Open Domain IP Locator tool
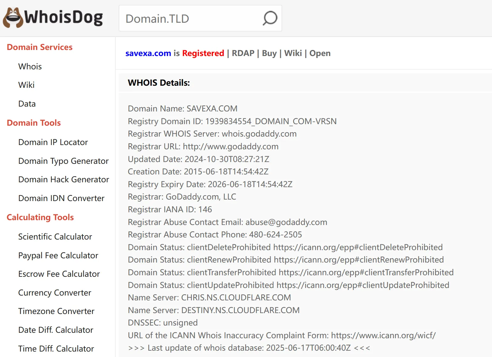The image size is (492, 357). tap(53, 142)
